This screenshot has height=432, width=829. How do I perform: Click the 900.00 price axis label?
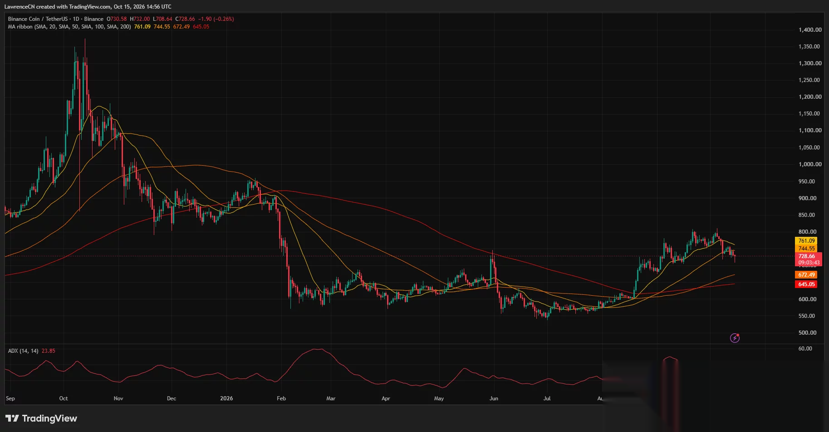[x=807, y=198]
